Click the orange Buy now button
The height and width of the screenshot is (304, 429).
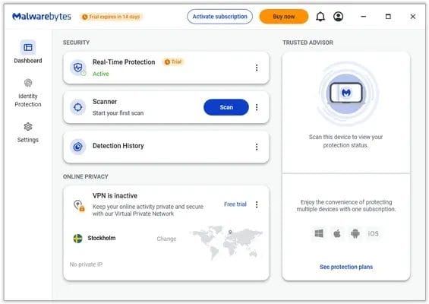(x=284, y=17)
